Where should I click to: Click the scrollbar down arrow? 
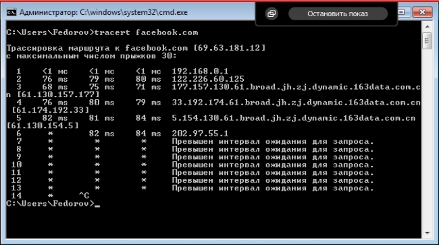point(428,233)
